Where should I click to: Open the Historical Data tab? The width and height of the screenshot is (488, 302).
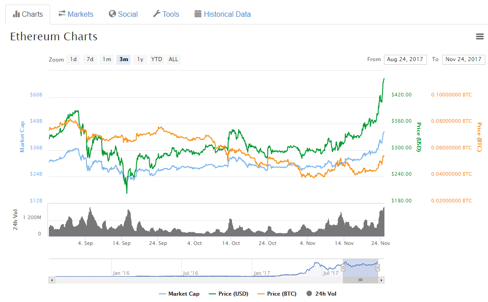pyautogui.click(x=223, y=14)
